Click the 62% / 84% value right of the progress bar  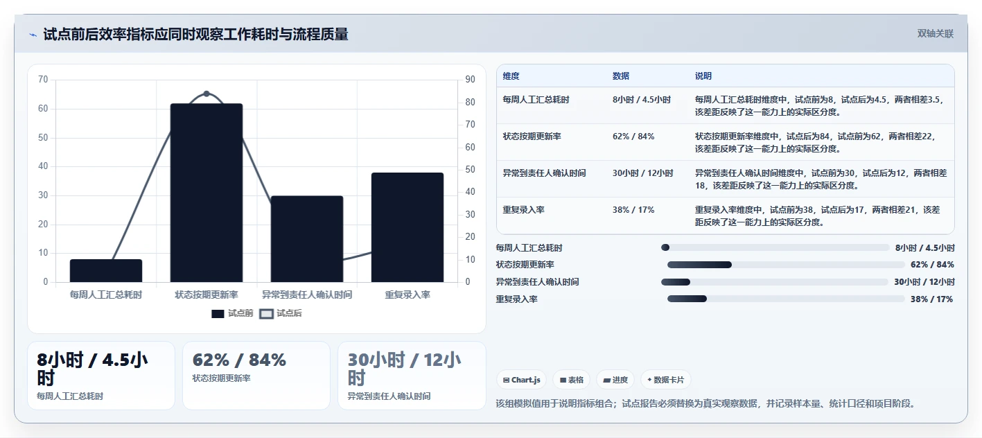(932, 265)
